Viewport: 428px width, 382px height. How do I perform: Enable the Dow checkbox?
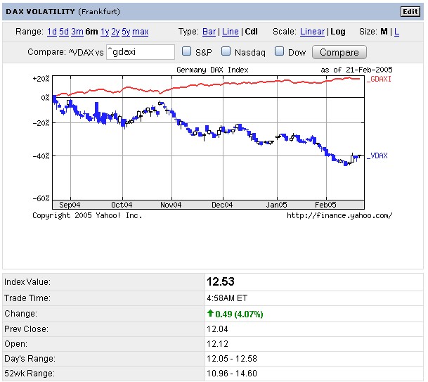click(x=279, y=51)
